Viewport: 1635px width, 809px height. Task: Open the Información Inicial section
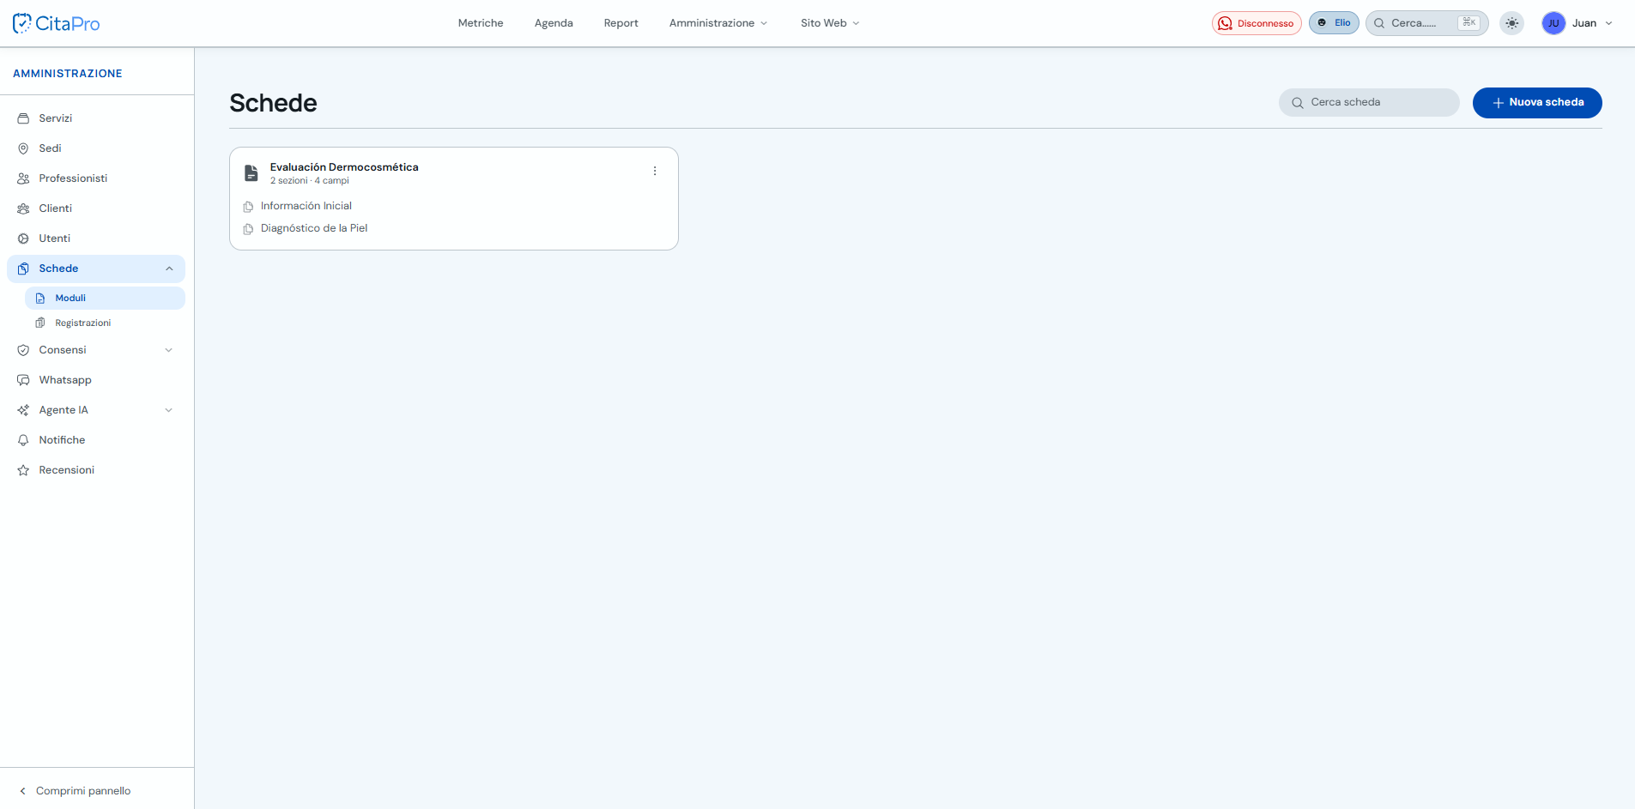pyautogui.click(x=306, y=206)
